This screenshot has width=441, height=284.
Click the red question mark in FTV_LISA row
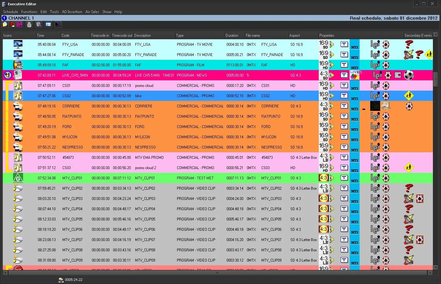[x=409, y=44]
